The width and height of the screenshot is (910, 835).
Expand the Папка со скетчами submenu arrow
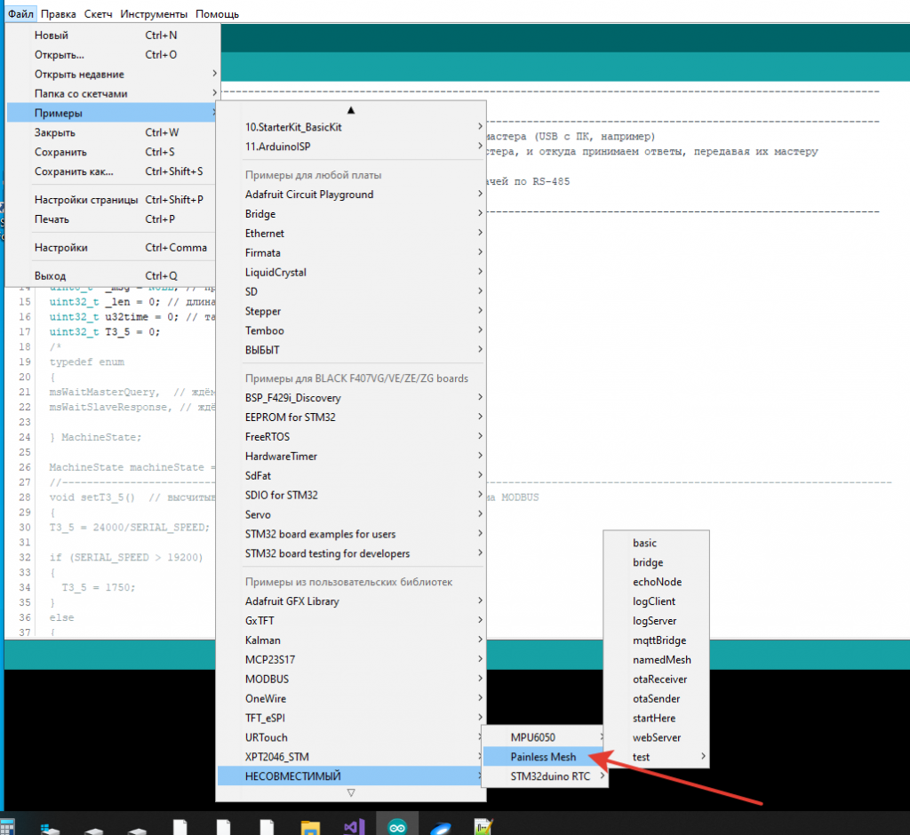pos(214,93)
